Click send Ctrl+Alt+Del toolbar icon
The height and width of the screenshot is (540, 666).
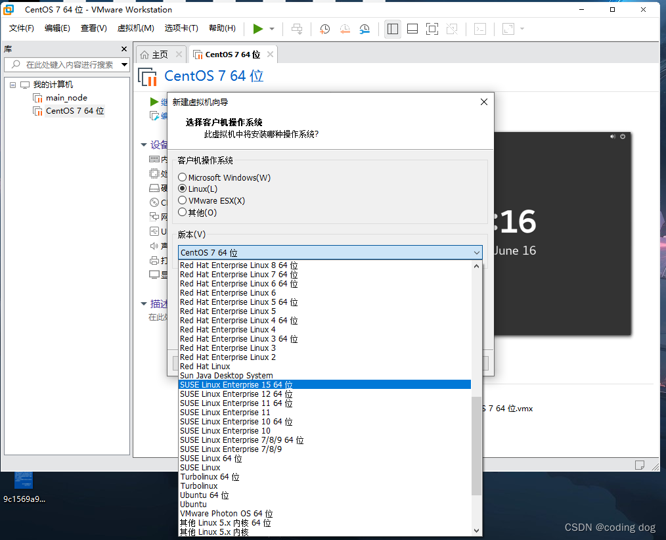[x=297, y=29]
